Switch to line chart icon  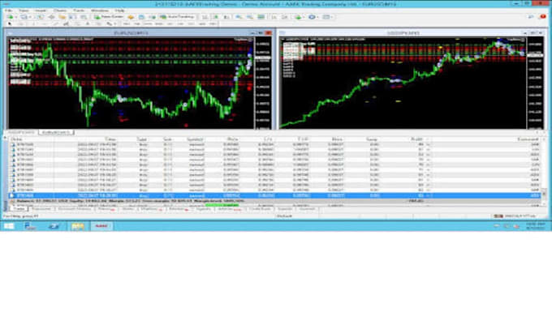point(226,17)
